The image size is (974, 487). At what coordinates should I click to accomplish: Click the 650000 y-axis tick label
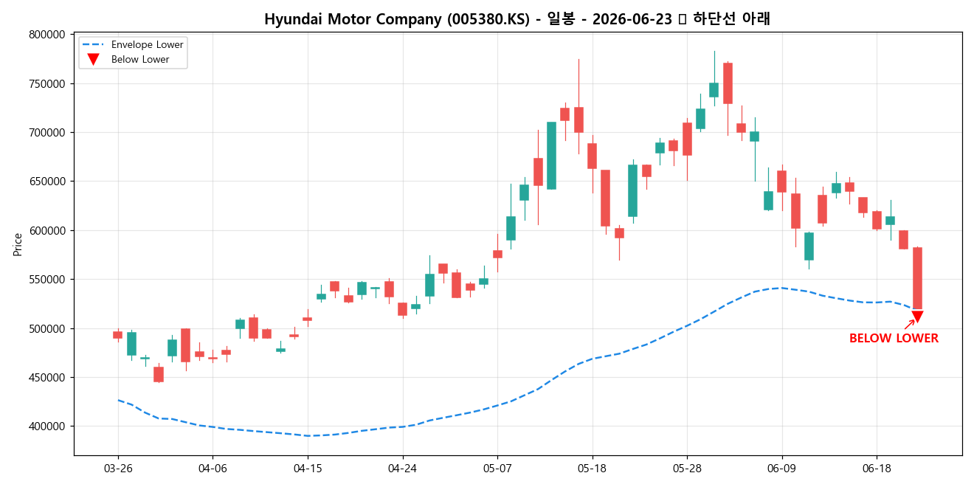[47, 182]
